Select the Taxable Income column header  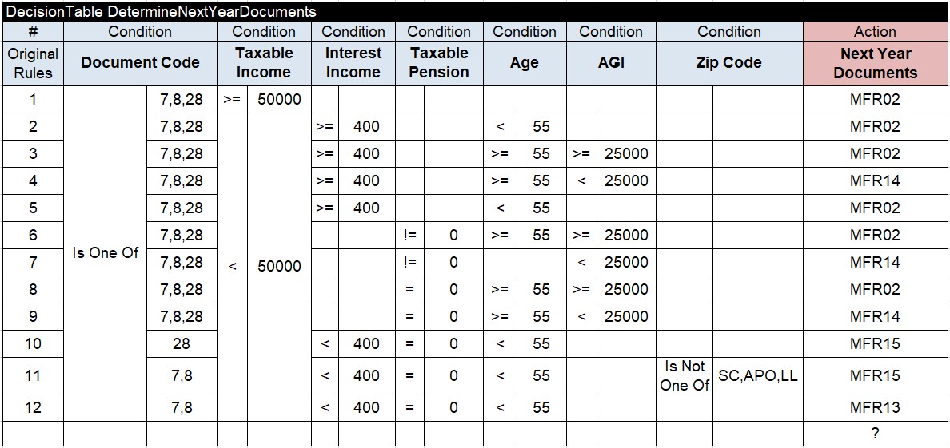pyautogui.click(x=264, y=63)
